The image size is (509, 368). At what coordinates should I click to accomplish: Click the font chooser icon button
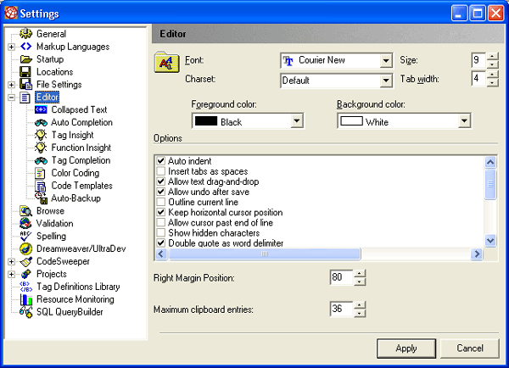click(165, 64)
